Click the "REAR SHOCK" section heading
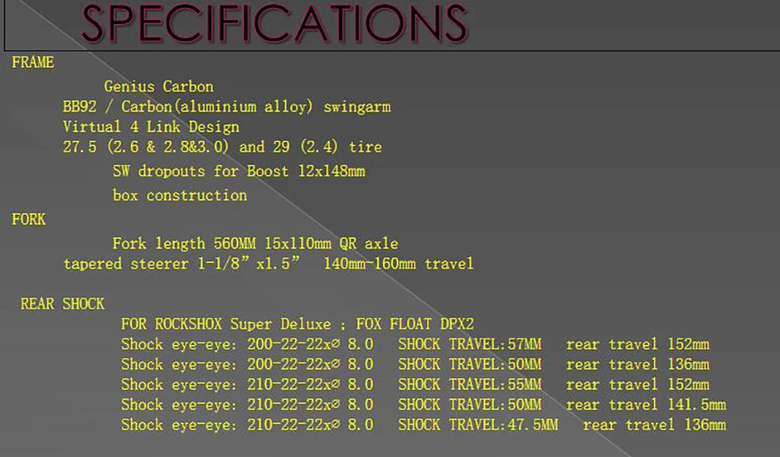 pos(62,304)
